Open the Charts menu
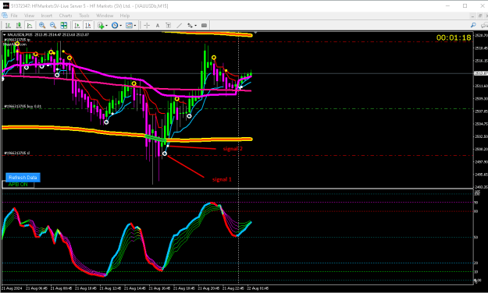 tap(66, 16)
